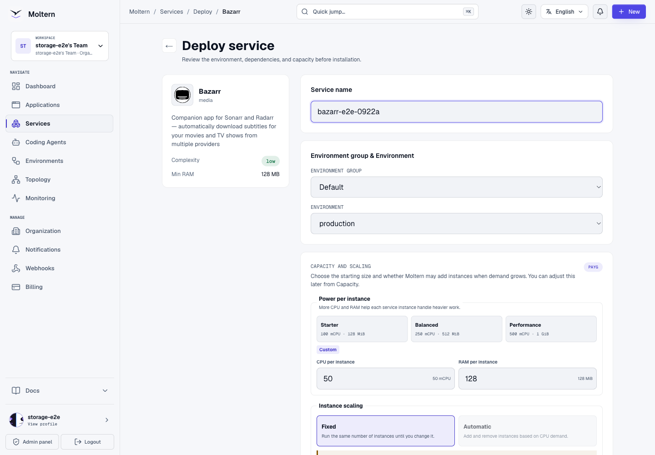Image resolution: width=655 pixels, height=455 pixels.
Task: Click the Logout button
Action: pos(87,442)
